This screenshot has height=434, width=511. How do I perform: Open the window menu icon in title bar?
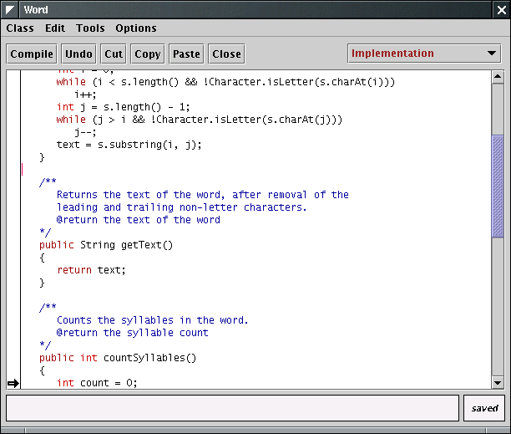11,9
